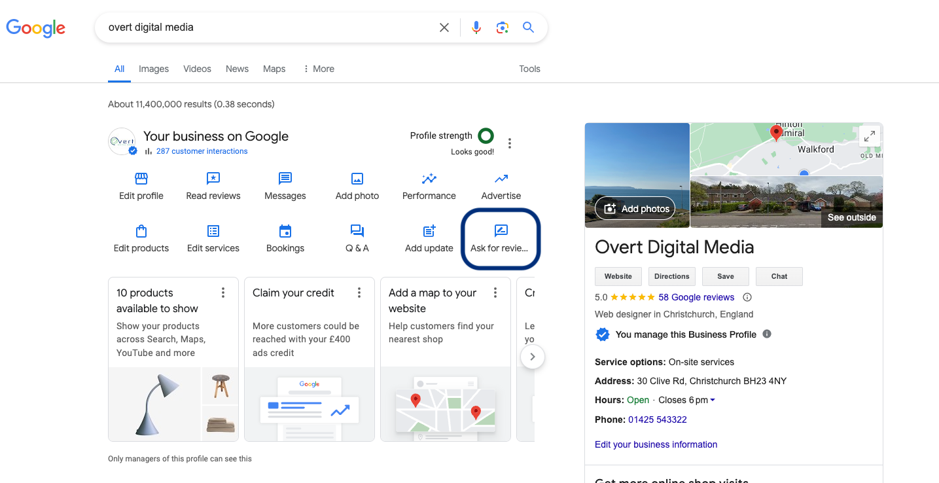Call phone number 01425 543322

[658, 420]
